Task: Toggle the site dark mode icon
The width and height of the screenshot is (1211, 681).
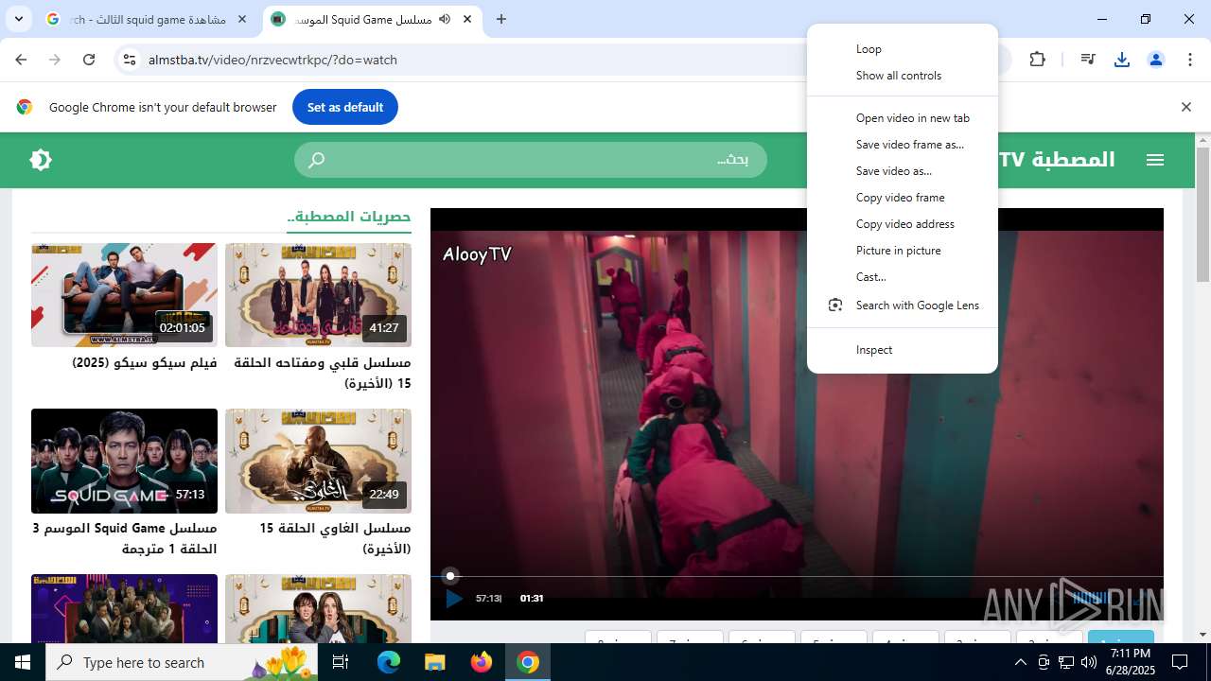Action: point(41,160)
